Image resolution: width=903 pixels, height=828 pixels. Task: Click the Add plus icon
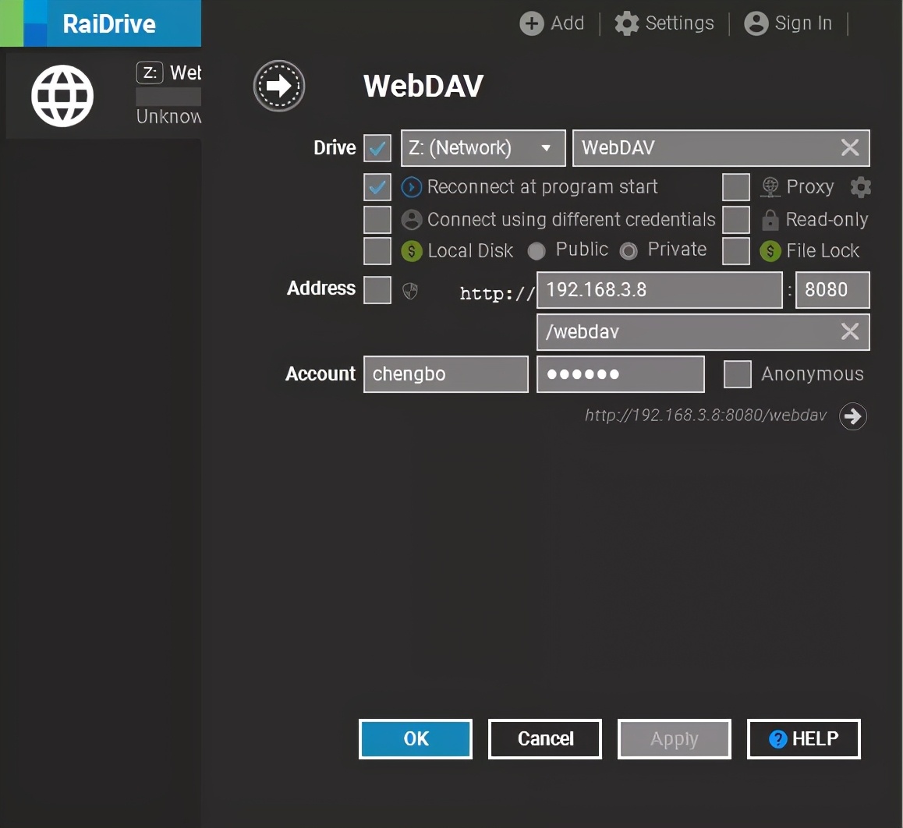(x=532, y=23)
